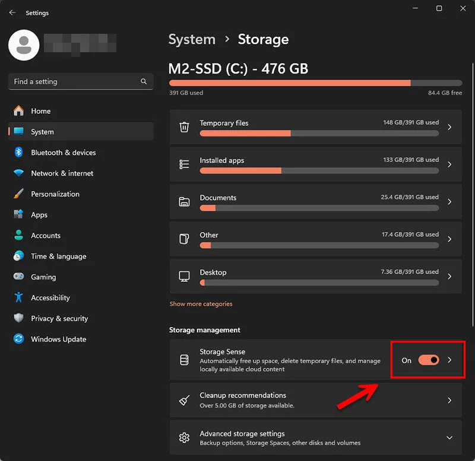The height and width of the screenshot is (461, 475).
Task: Click '17.4 GB/391 GB used' text
Action: coord(410,234)
